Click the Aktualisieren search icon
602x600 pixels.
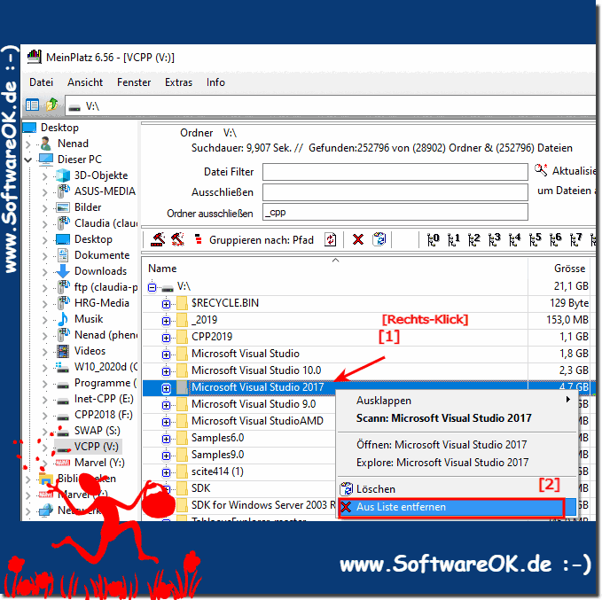541,169
